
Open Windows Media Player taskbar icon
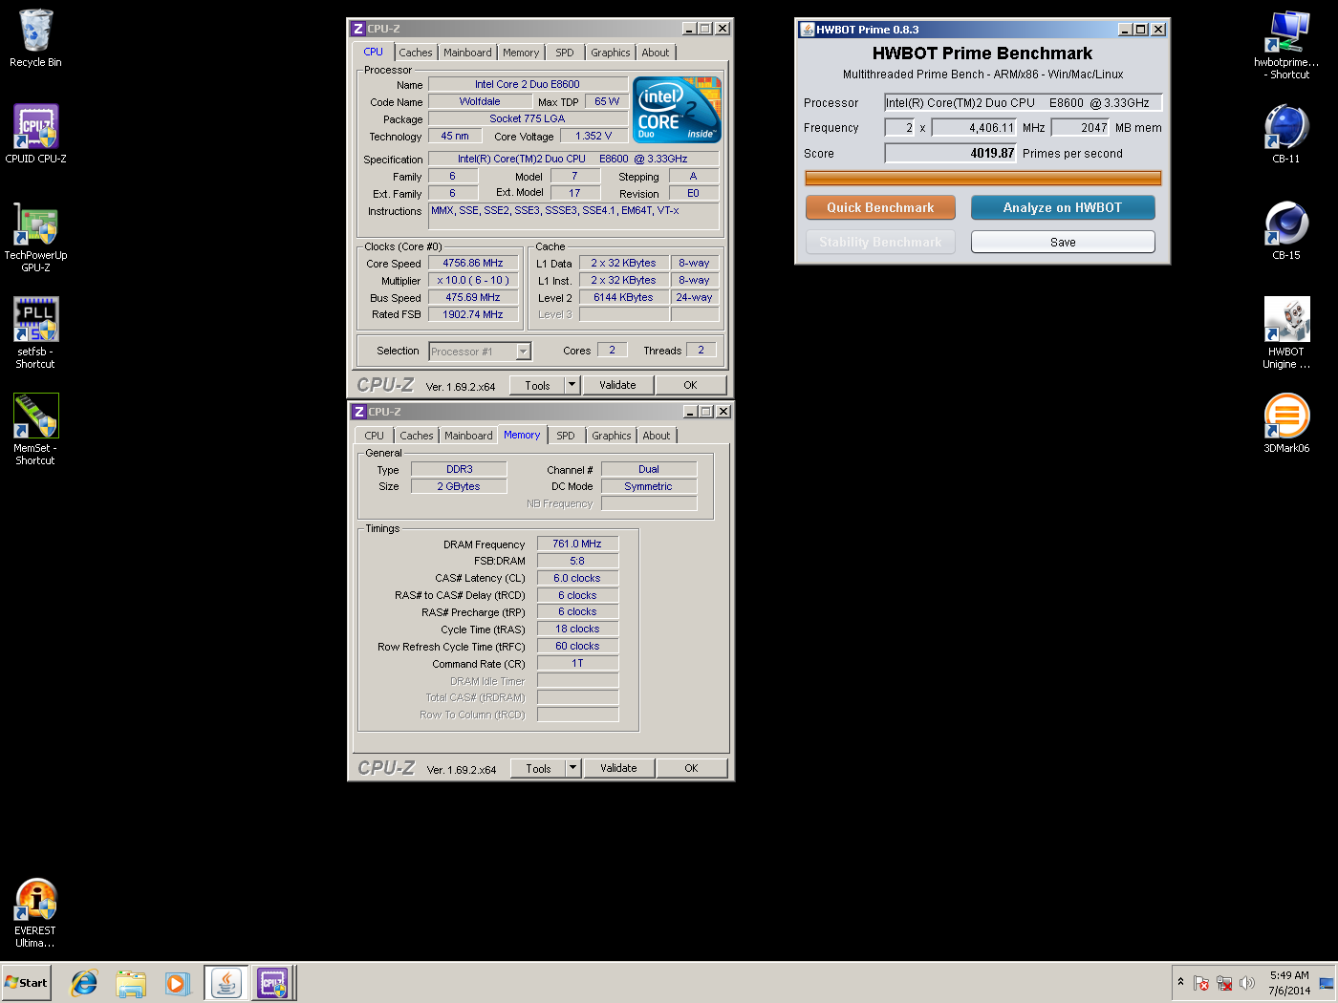(x=177, y=983)
